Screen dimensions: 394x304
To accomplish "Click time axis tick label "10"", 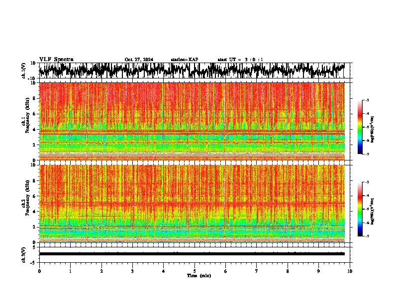I will 350,271.
